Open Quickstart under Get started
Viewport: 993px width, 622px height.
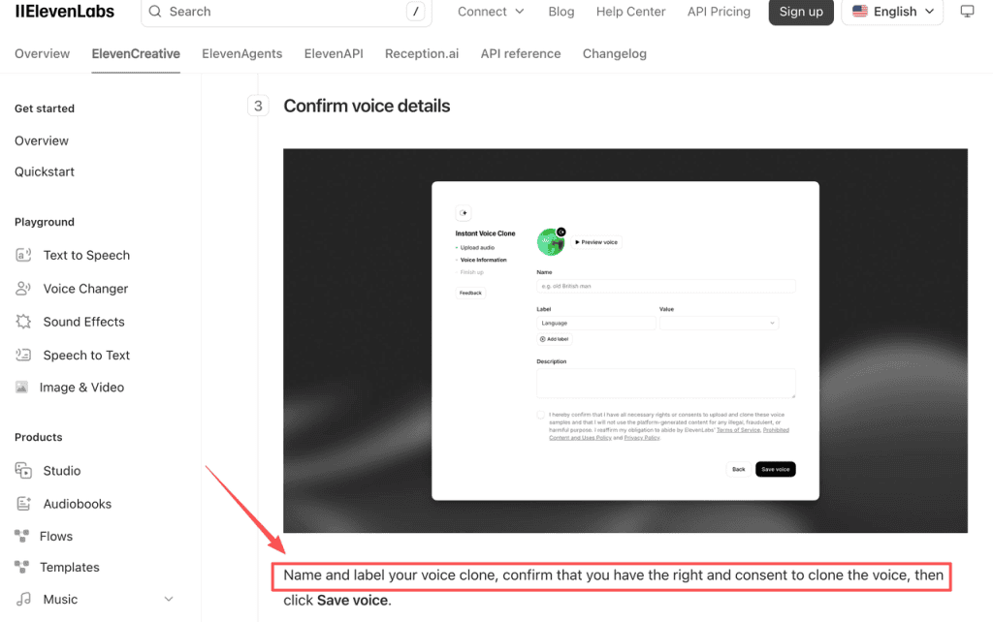(45, 171)
